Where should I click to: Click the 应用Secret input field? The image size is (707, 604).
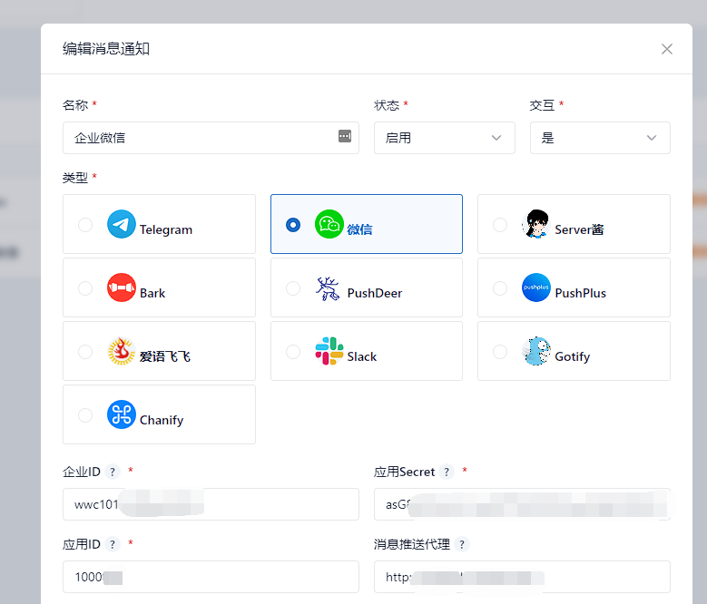[522, 504]
